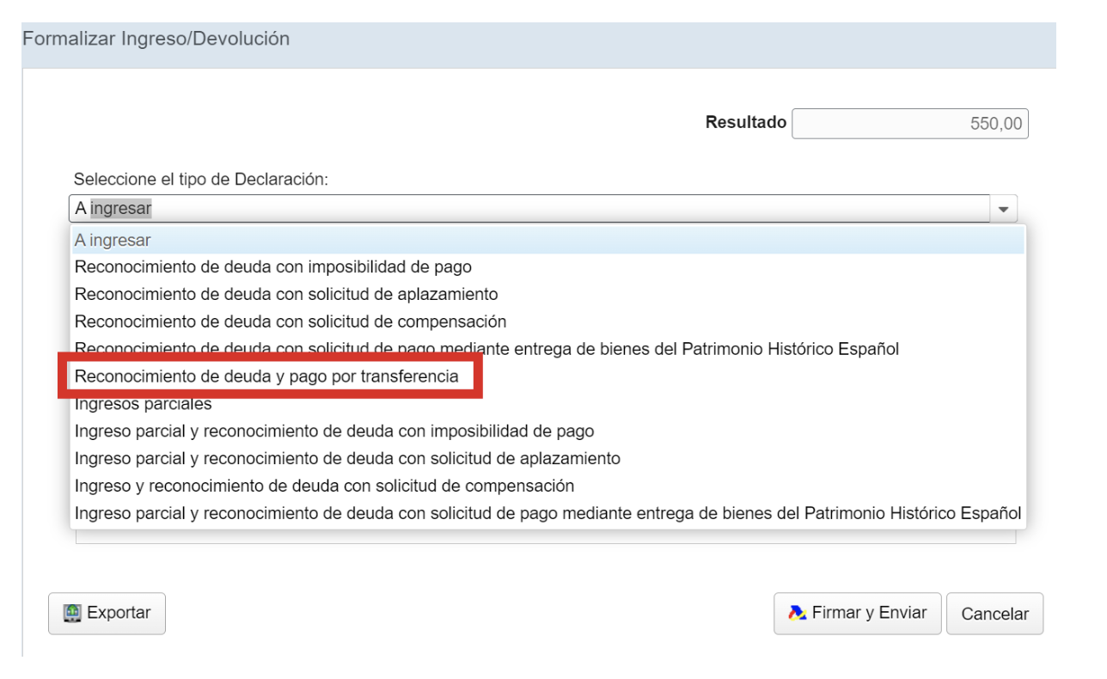Select debt recognition with Patrimonio Histórico Español payment

tap(547, 349)
